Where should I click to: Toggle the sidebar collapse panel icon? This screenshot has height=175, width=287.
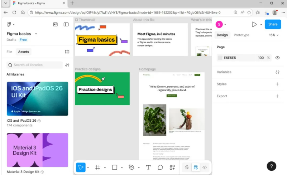pyautogui.click(x=66, y=24)
